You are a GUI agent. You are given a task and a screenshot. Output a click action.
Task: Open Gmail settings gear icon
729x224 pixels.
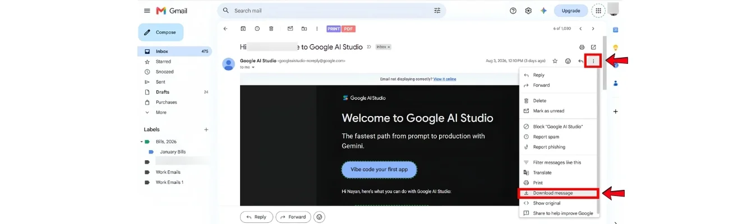point(528,11)
